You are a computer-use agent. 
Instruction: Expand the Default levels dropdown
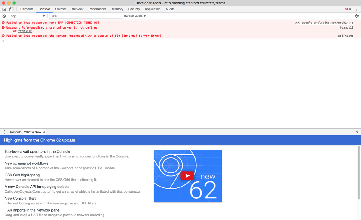coord(135,16)
